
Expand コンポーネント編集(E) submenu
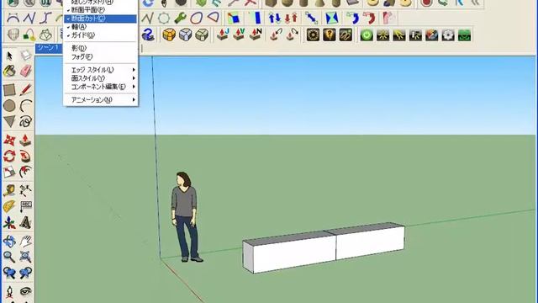[x=101, y=87]
